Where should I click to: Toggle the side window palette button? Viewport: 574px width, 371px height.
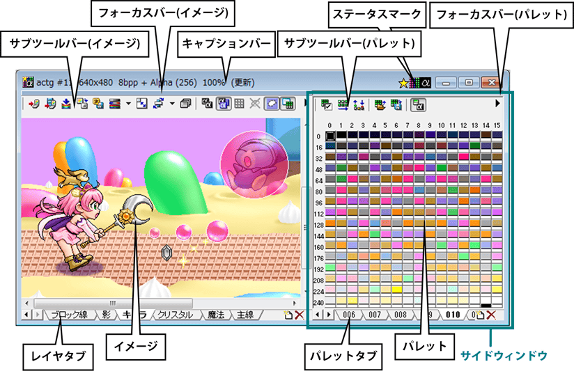(x=288, y=104)
